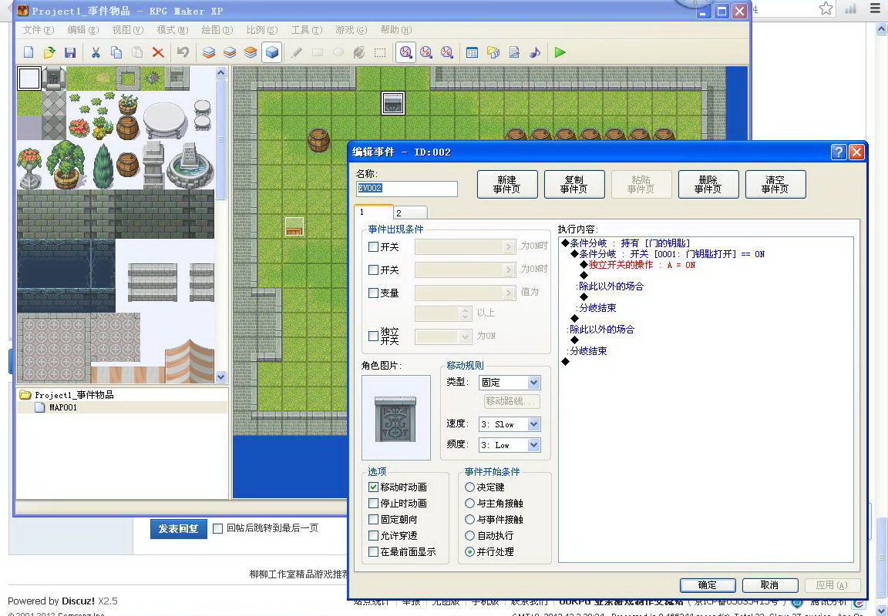888x616 pixels.
Task: Check the 允许穿透 option
Action: coord(373,536)
